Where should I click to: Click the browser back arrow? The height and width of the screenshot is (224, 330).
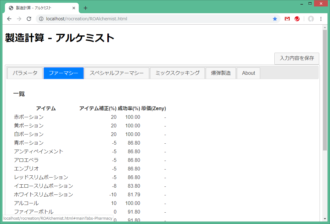[9, 19]
